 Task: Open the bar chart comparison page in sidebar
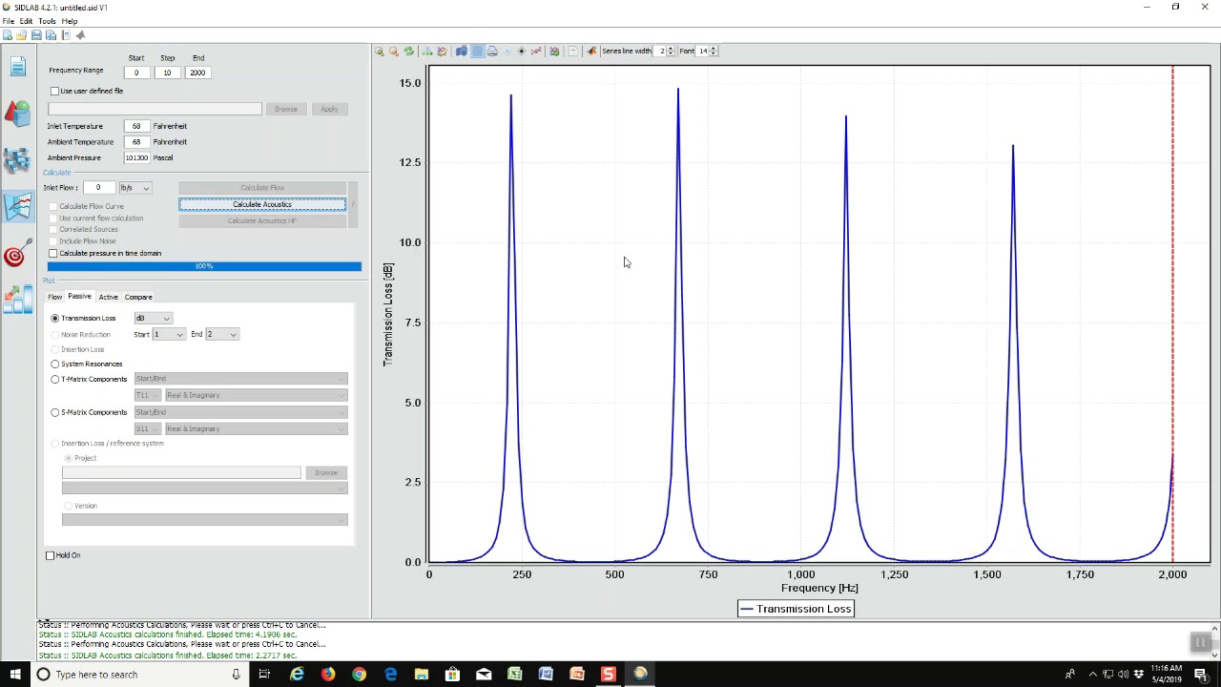pyautogui.click(x=17, y=300)
